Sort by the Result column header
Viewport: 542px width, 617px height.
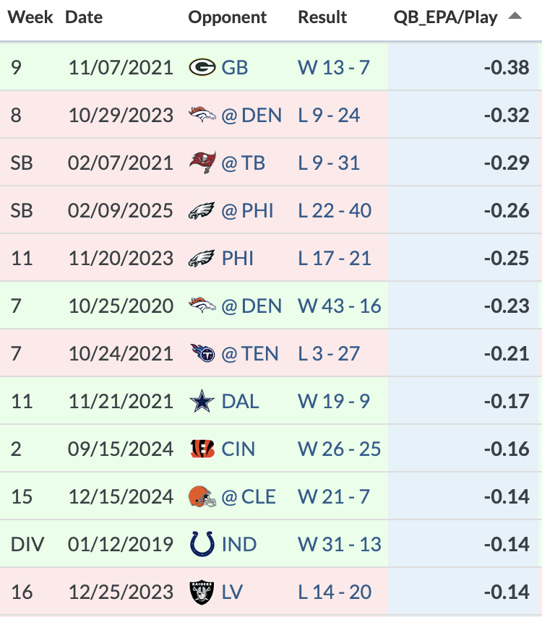tap(322, 17)
